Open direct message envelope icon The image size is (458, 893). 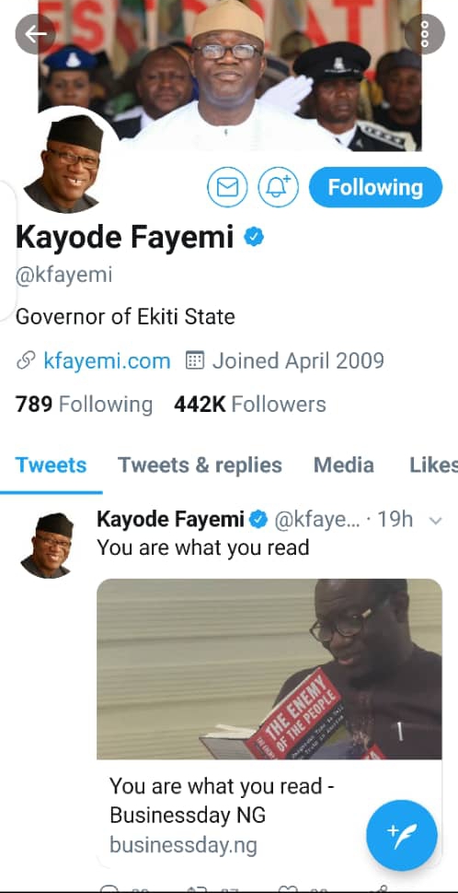(x=227, y=187)
